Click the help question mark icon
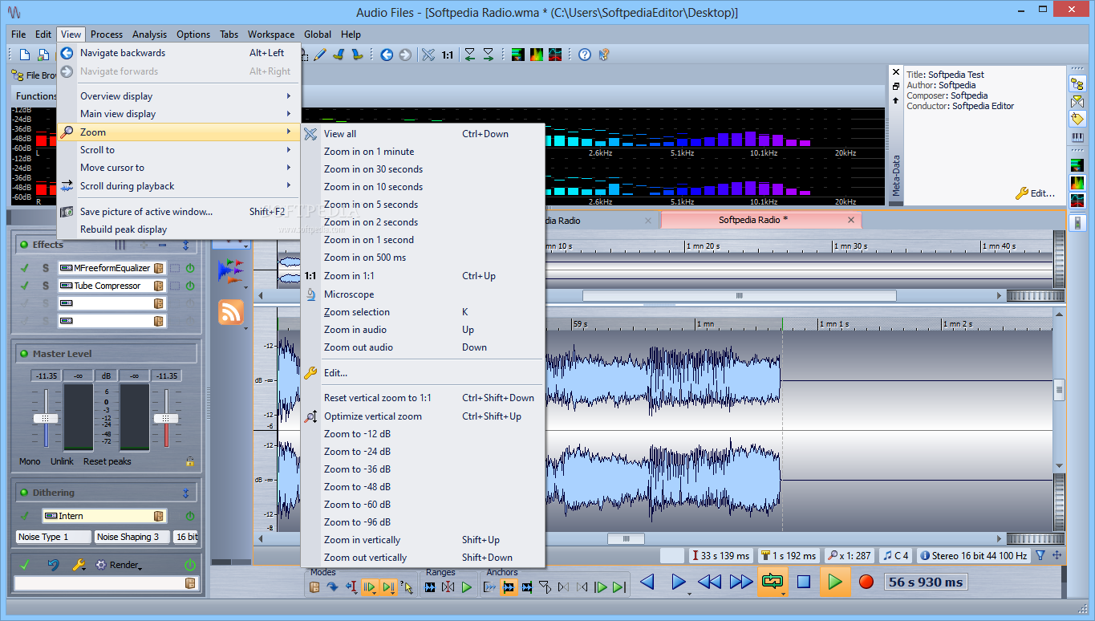Image resolution: width=1095 pixels, height=621 pixels. click(585, 55)
